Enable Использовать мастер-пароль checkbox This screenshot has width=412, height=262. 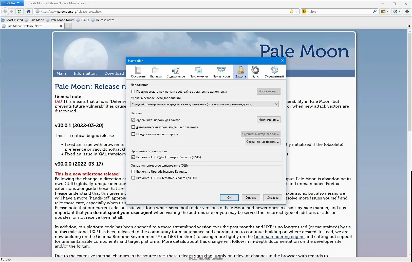133,134
